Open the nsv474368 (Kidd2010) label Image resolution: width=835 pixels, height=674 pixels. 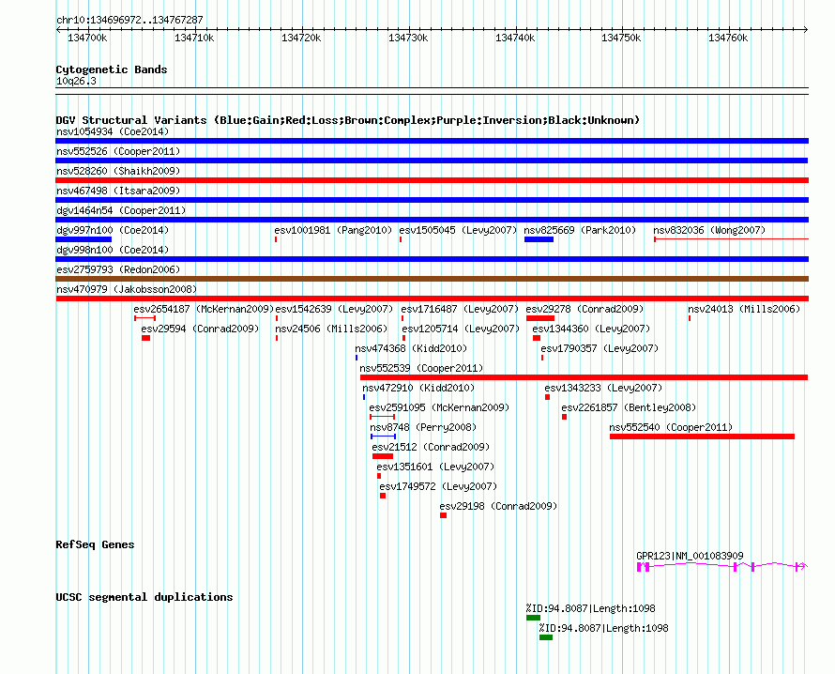pos(411,348)
